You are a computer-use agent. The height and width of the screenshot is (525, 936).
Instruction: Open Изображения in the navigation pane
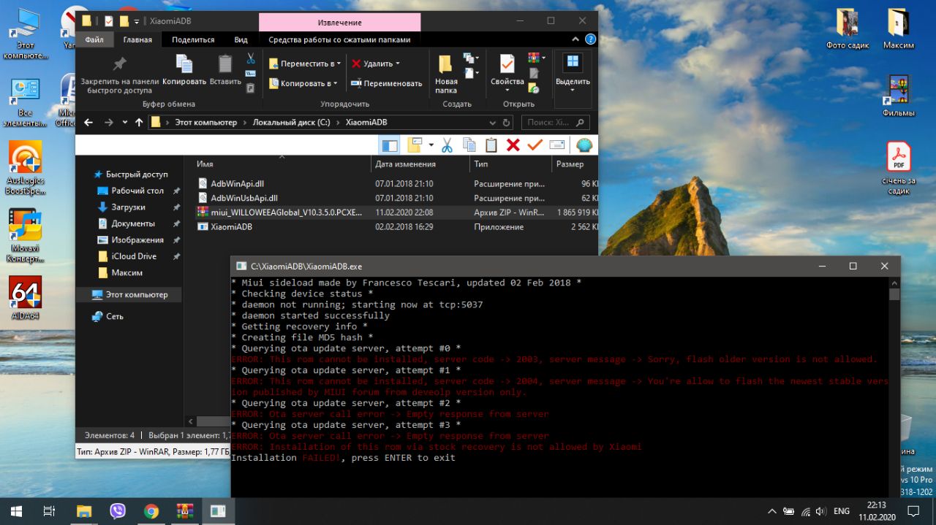[x=137, y=240]
